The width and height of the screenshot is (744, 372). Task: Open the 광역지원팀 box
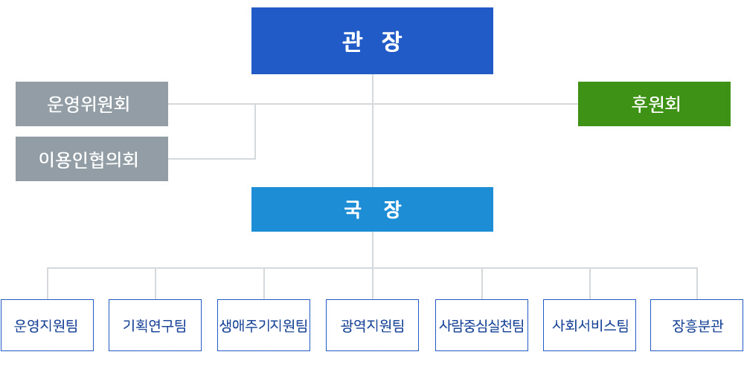click(x=372, y=325)
